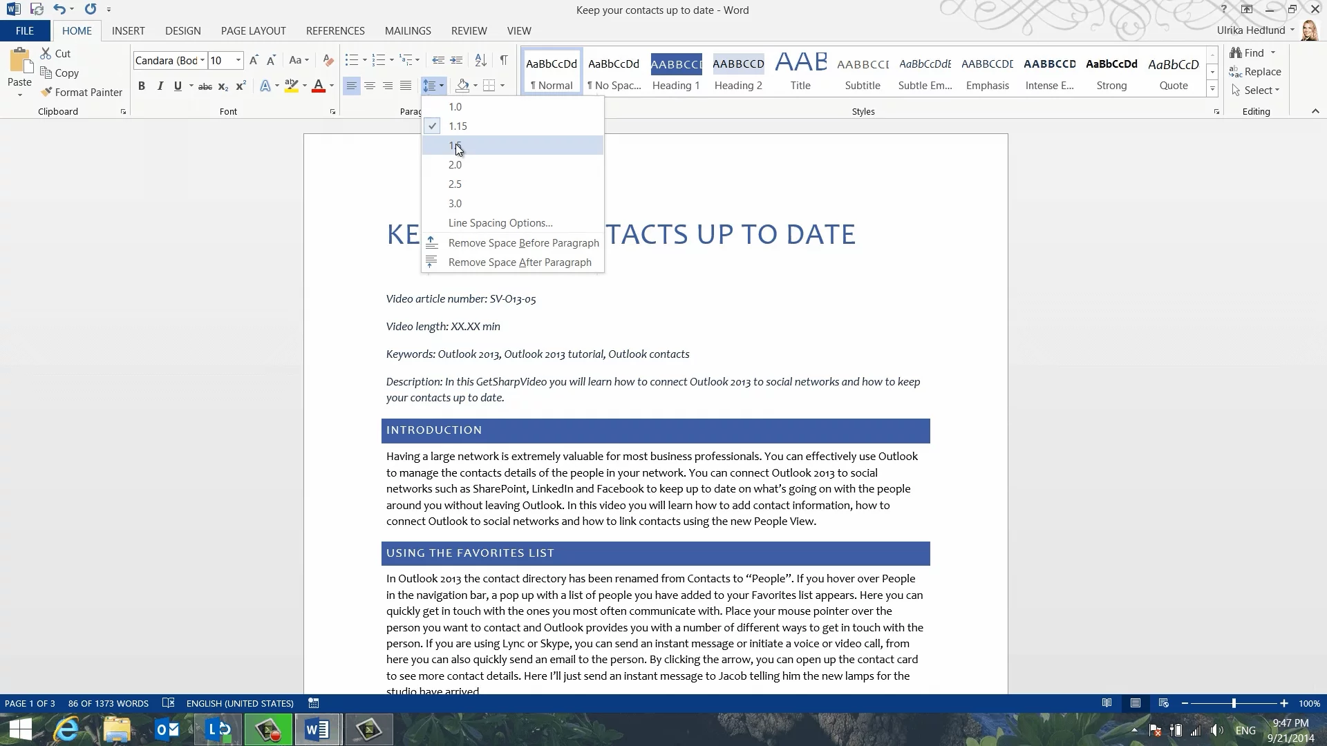Open the font size dropdown
1327x746 pixels.
pos(238,60)
